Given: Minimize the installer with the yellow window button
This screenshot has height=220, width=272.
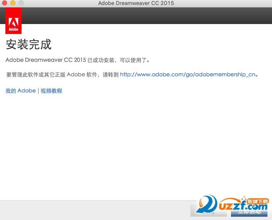Looking at the screenshot, I should pyautogui.click(x=13, y=3).
